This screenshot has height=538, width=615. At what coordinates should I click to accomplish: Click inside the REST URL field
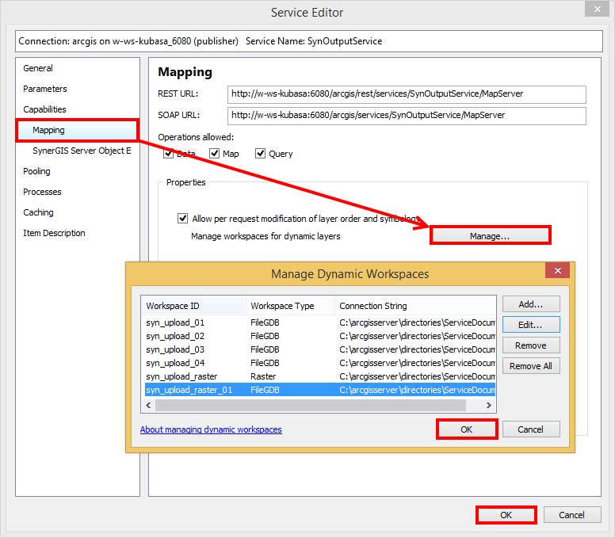[406, 94]
